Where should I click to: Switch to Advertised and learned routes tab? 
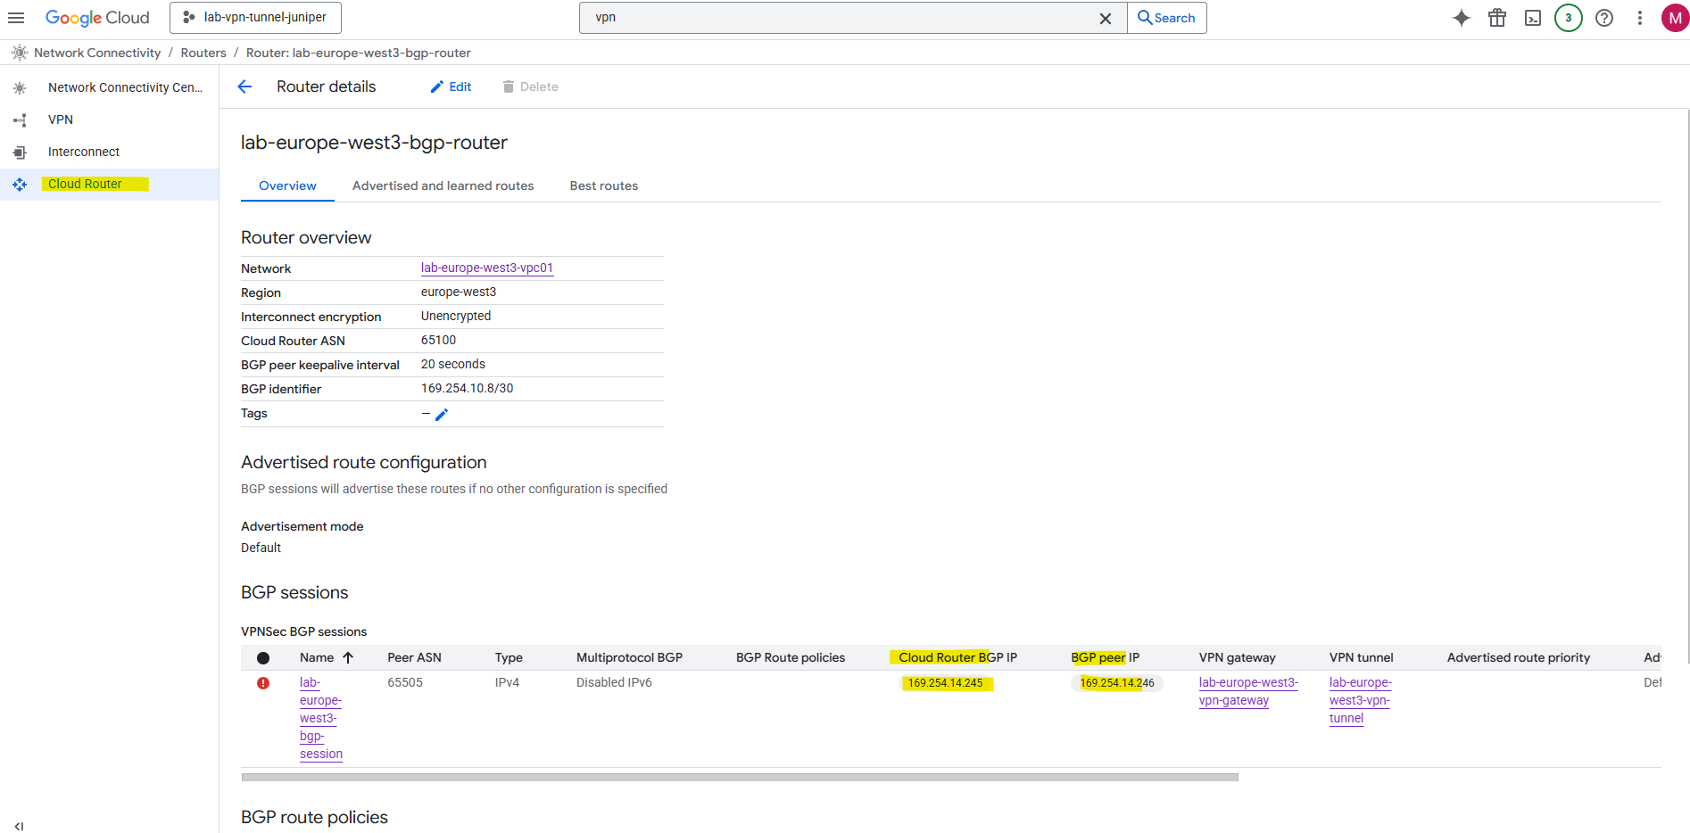[x=443, y=186]
